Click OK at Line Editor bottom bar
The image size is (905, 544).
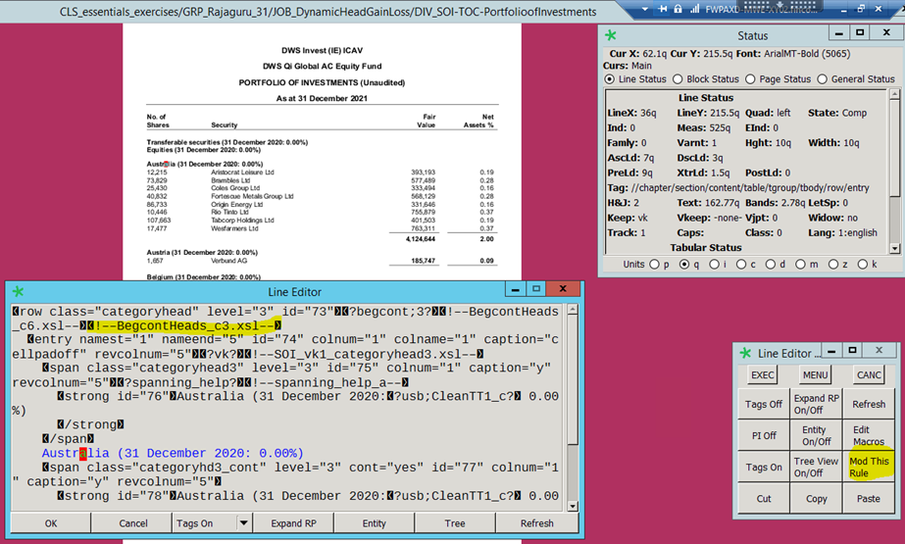[x=51, y=523]
